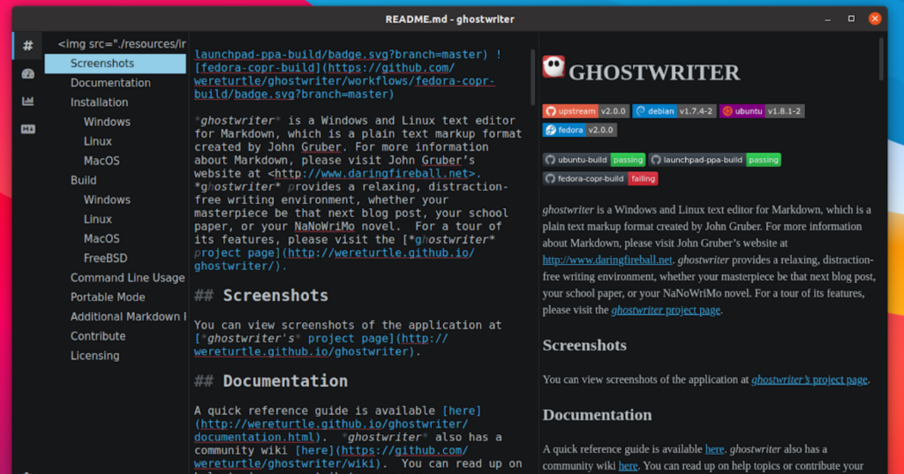Click the Screenshots heading in preview
The image size is (904, 474).
584,345
